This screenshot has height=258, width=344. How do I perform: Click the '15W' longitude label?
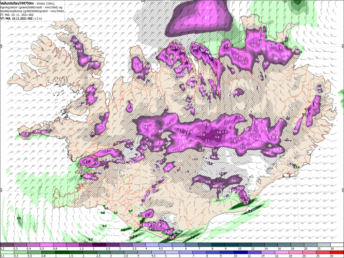click(285, 1)
